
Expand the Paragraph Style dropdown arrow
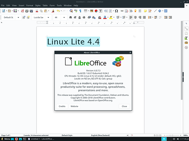pos(18,17)
